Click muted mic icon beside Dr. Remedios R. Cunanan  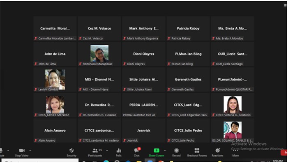[80, 115]
